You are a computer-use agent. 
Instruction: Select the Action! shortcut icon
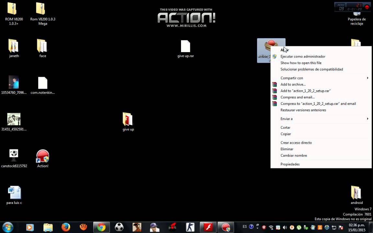point(43,156)
